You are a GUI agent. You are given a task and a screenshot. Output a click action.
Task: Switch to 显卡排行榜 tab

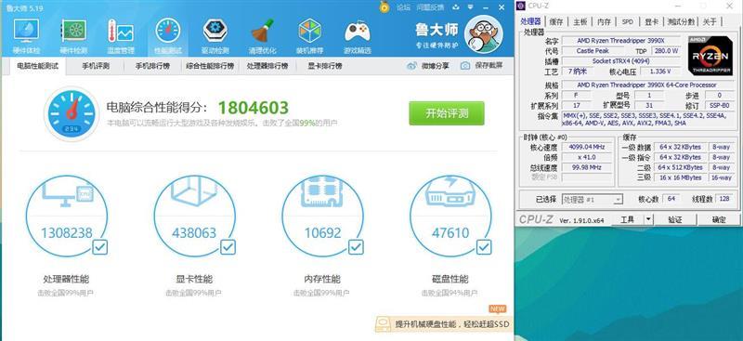point(325,66)
